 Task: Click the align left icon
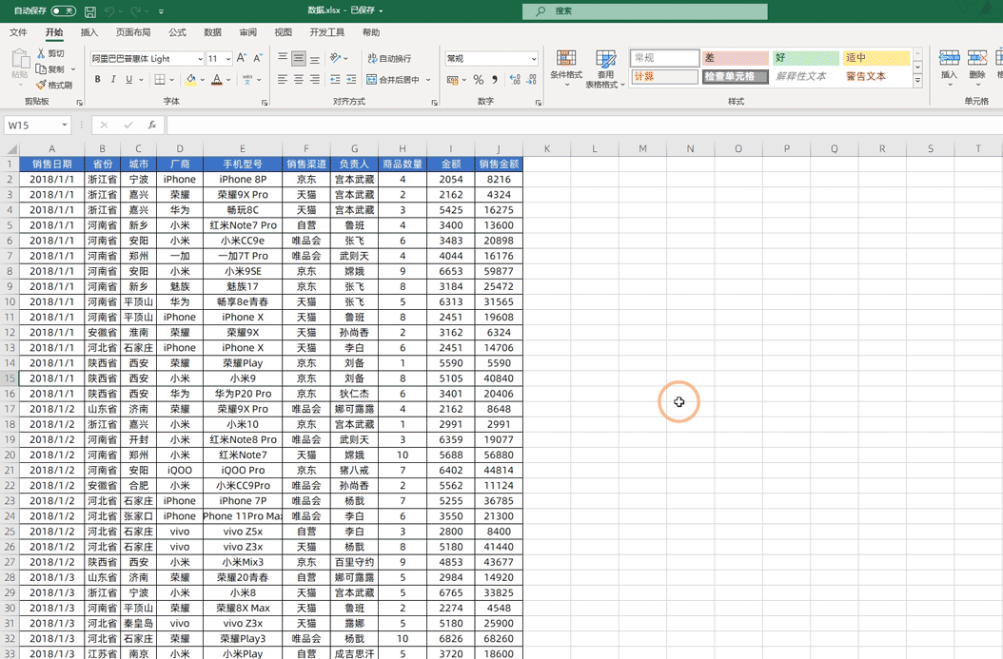pos(283,79)
